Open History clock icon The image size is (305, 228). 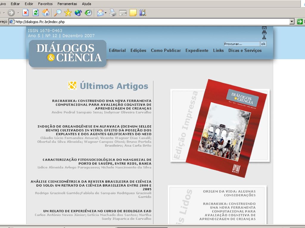click(88, 13)
